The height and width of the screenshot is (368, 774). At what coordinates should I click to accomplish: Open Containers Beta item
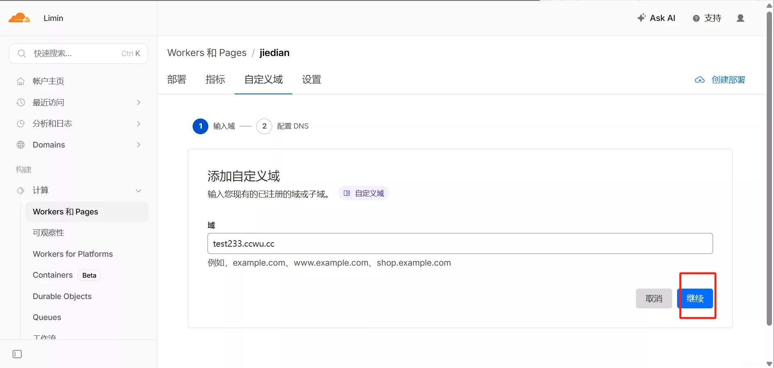[x=67, y=275]
